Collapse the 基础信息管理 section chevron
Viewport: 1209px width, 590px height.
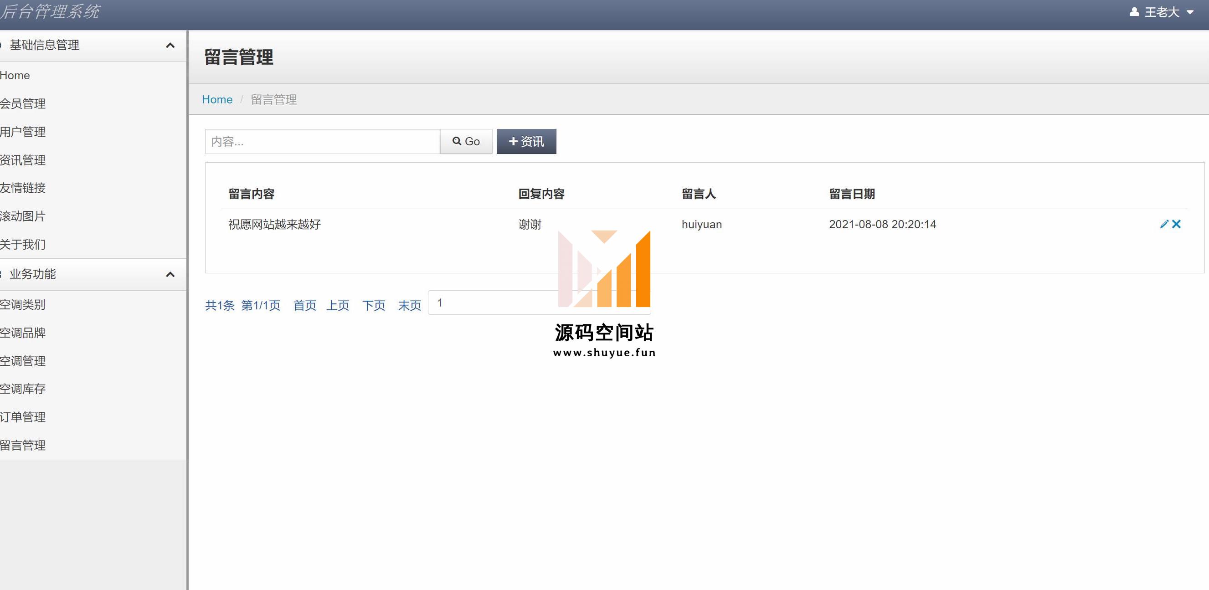pos(170,45)
